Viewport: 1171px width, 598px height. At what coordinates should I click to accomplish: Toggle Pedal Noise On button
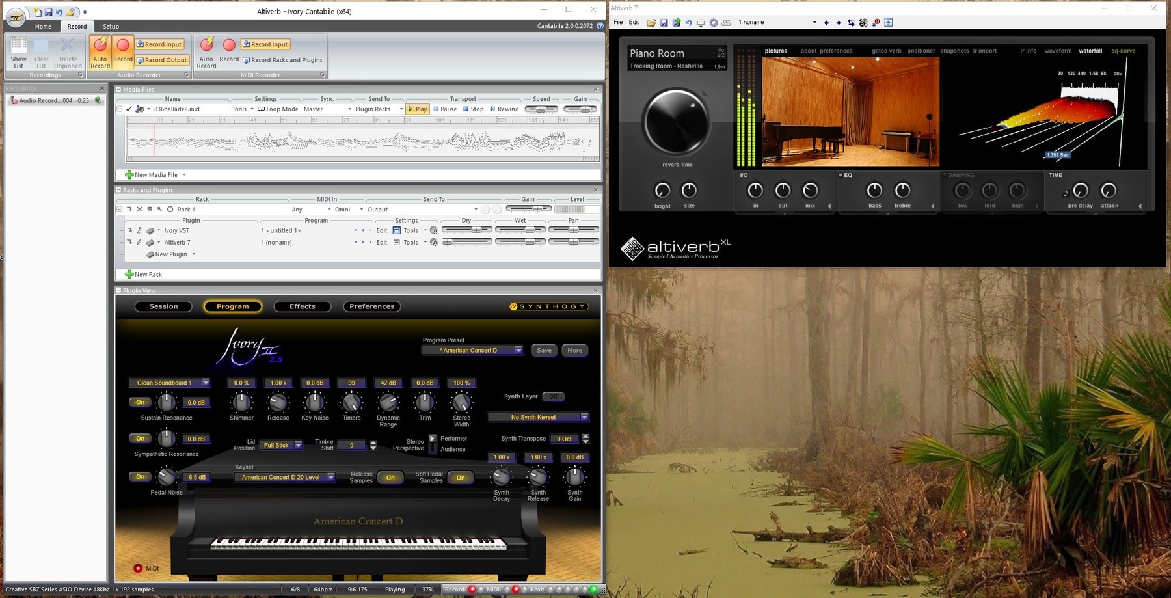point(140,476)
